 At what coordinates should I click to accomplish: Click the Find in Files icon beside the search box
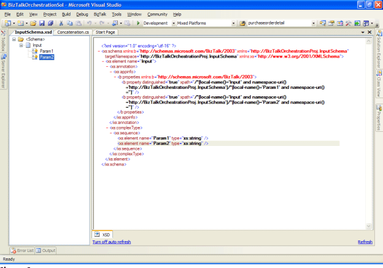242,23
